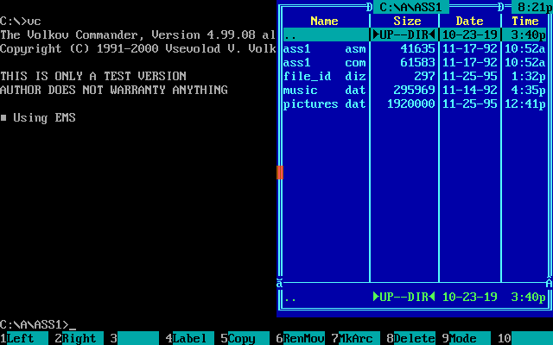The width and height of the screenshot is (553, 345).
Task: Select the file_id diz file
Action: [x=415, y=76]
